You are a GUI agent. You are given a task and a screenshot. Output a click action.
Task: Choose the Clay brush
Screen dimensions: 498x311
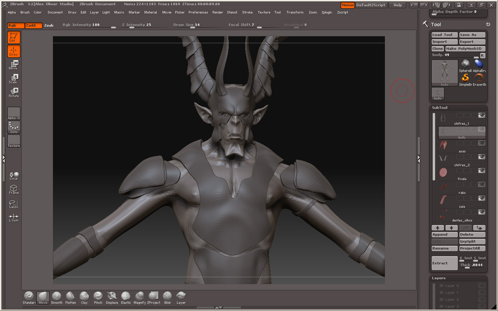click(84, 298)
